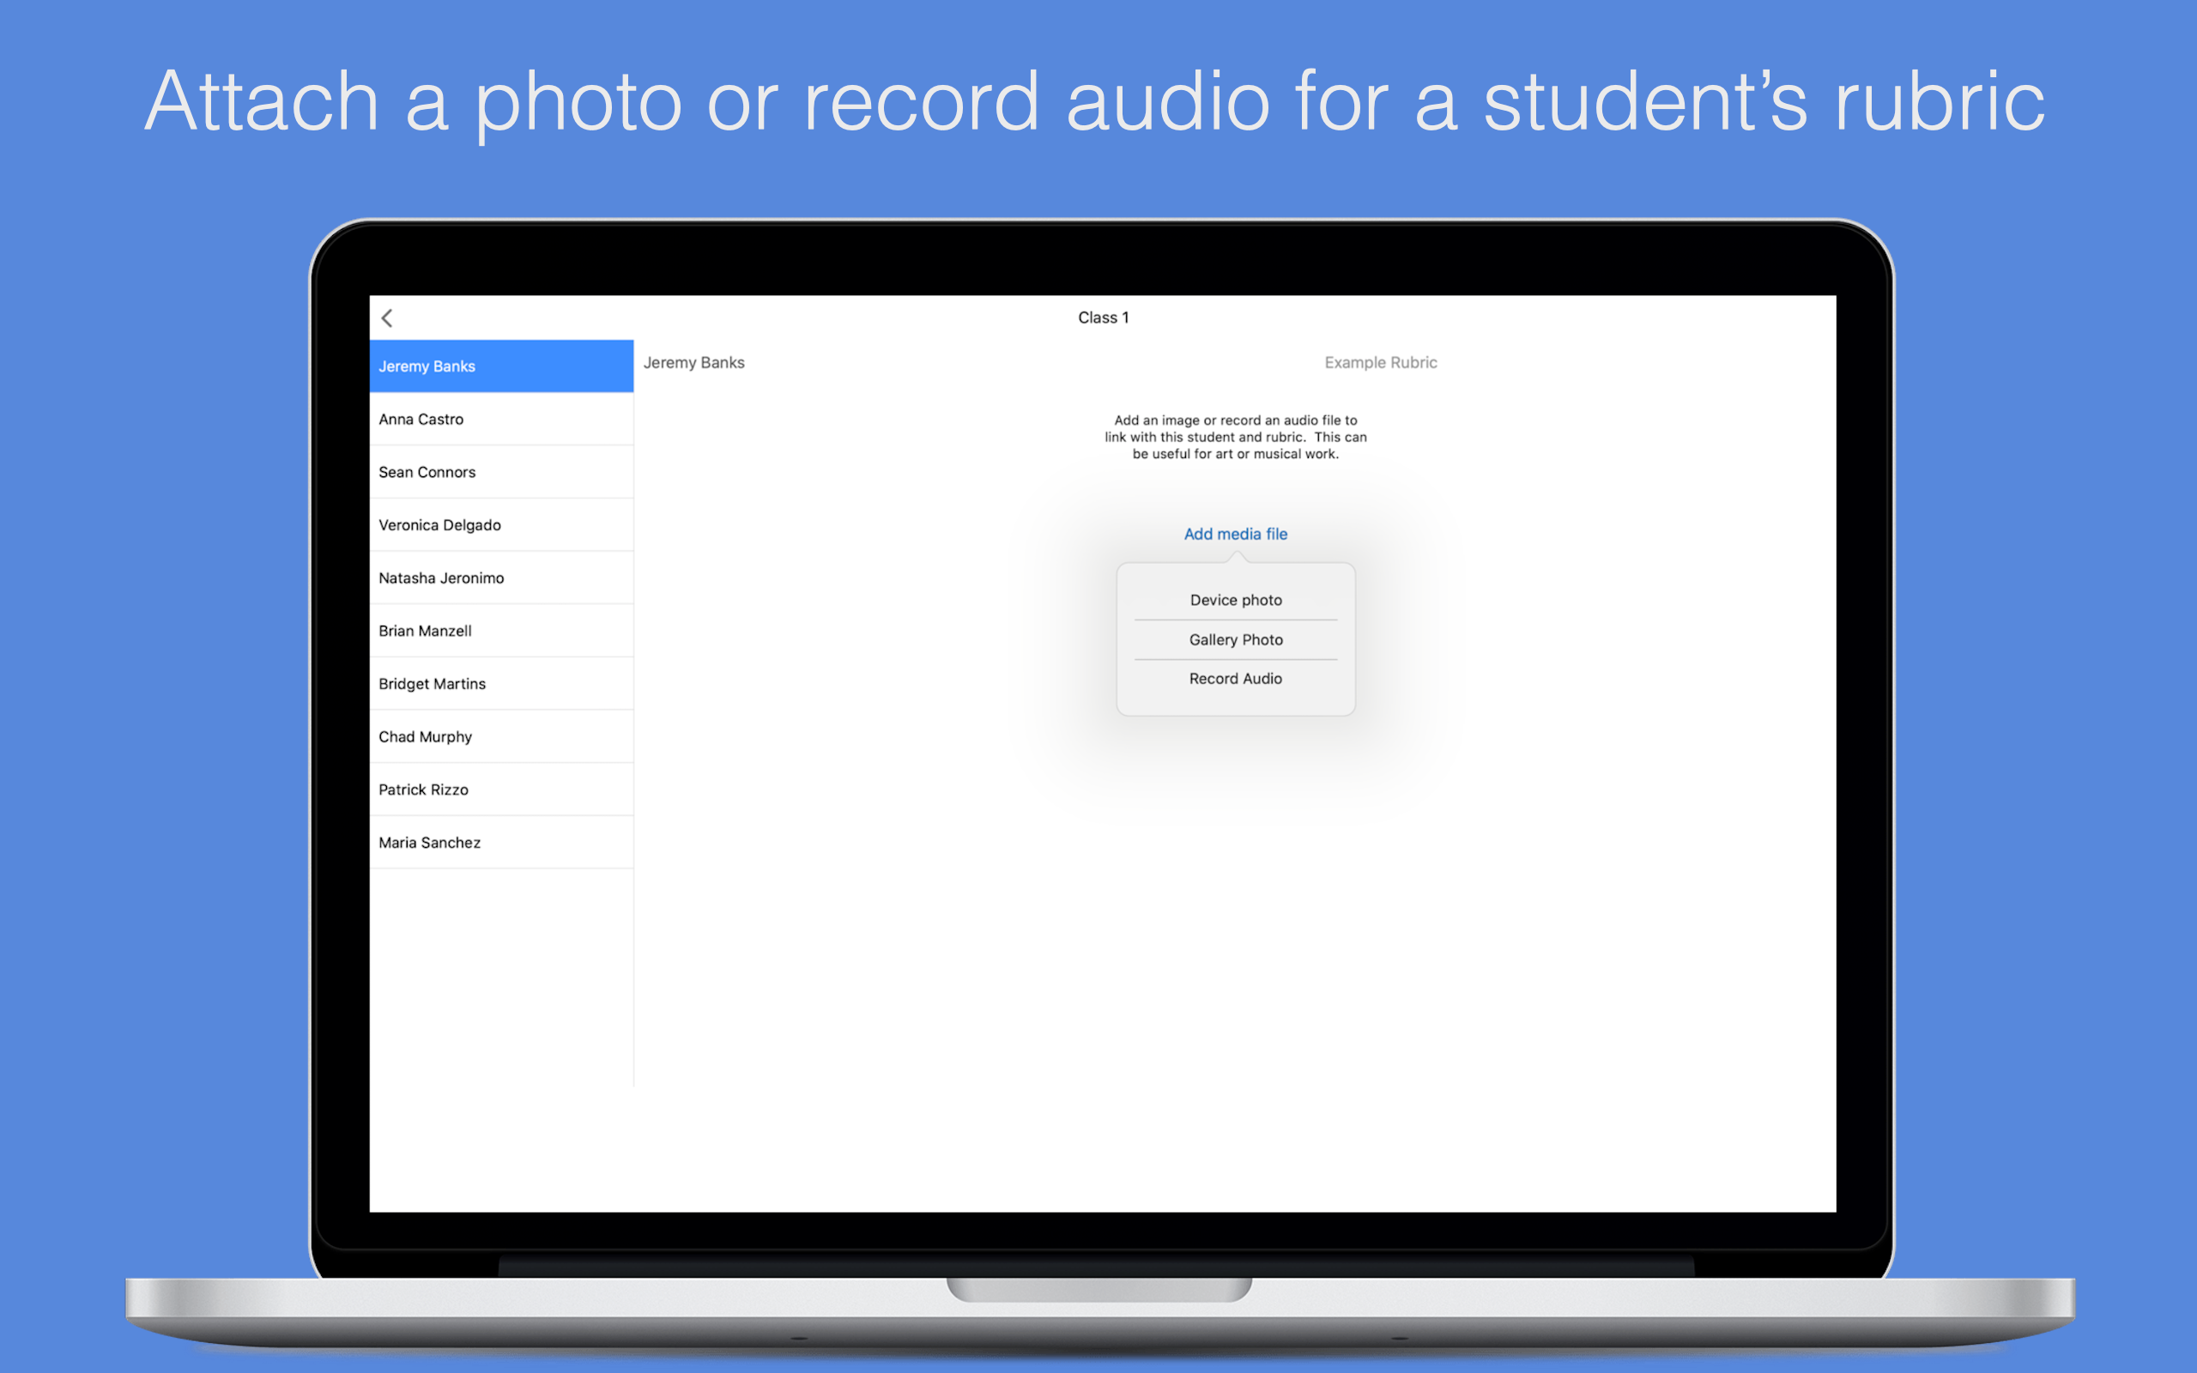Click the Jeremy Banks header name

(693, 362)
